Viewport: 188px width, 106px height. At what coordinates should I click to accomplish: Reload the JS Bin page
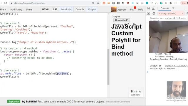(x=5, y=3)
